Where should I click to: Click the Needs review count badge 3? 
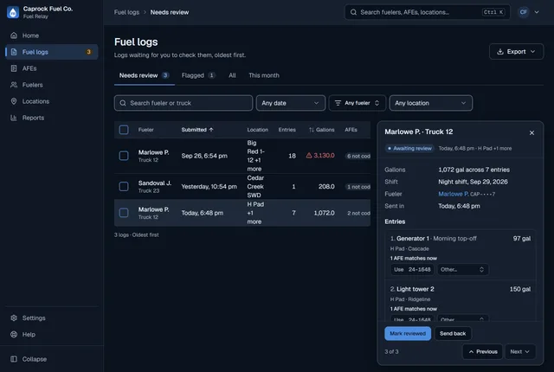click(x=165, y=75)
